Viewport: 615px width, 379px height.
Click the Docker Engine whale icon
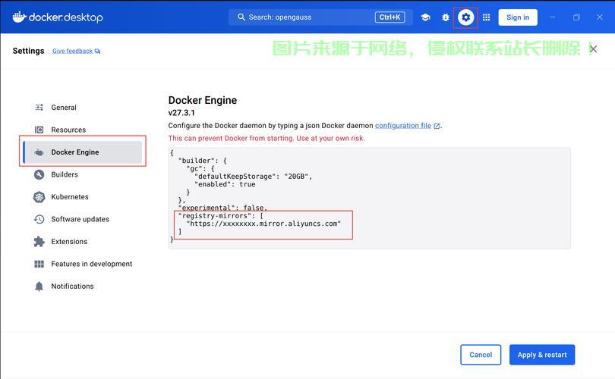coord(39,152)
